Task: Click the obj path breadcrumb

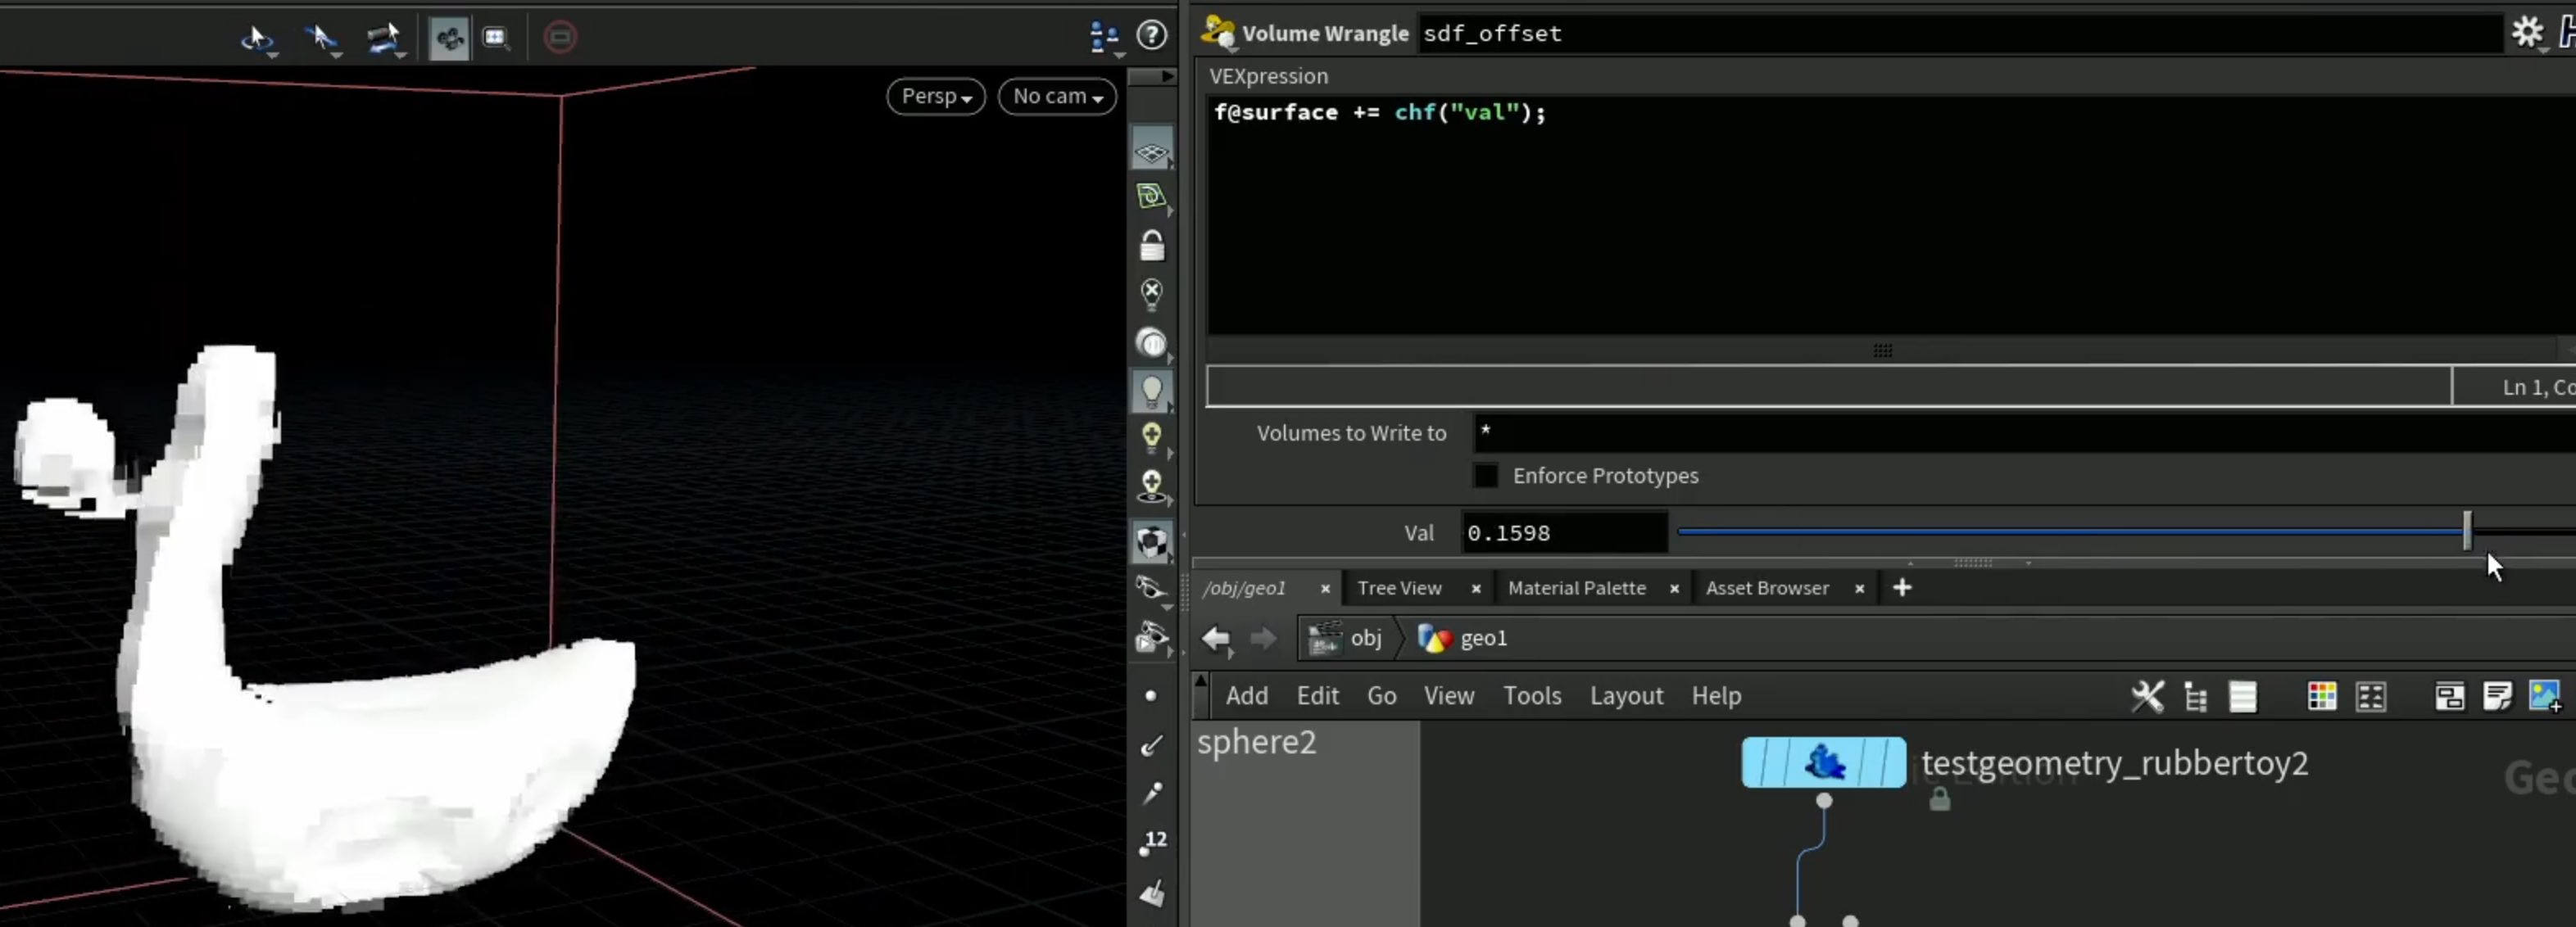Action: [1345, 638]
